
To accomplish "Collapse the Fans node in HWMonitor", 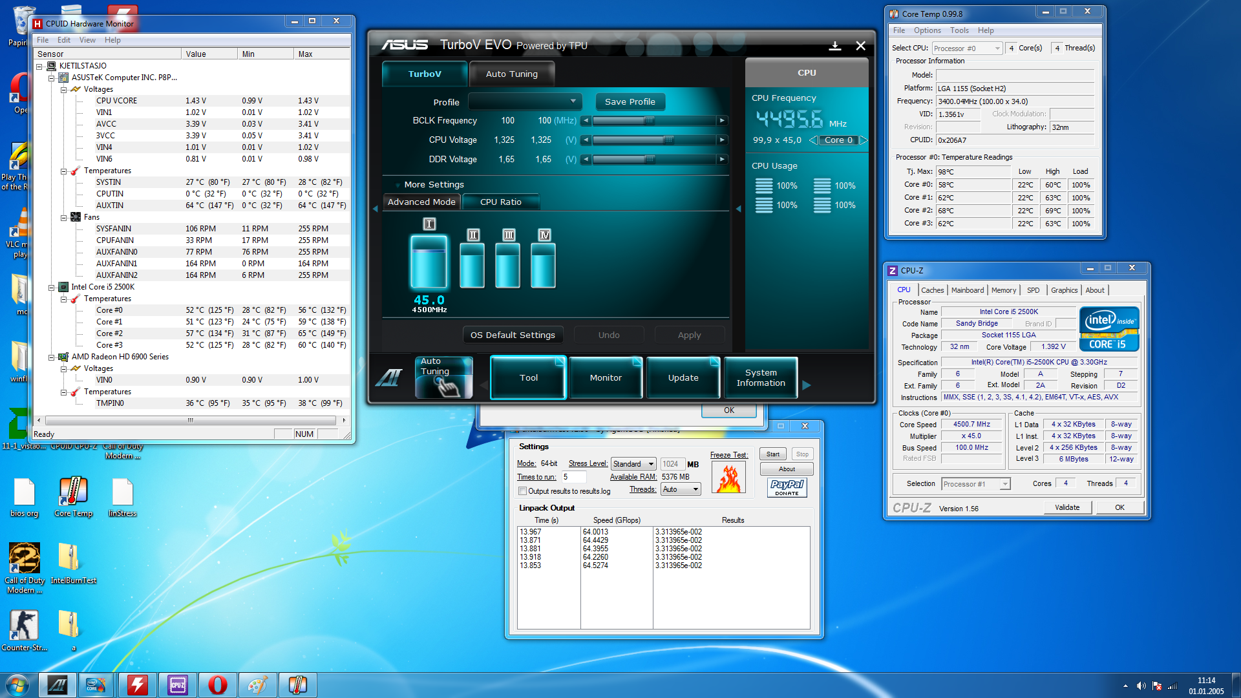I will pos(63,218).
